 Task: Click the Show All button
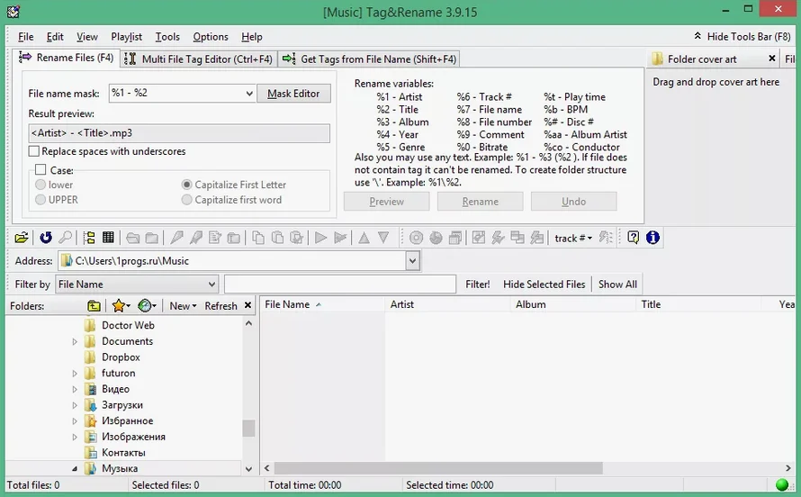pos(617,285)
